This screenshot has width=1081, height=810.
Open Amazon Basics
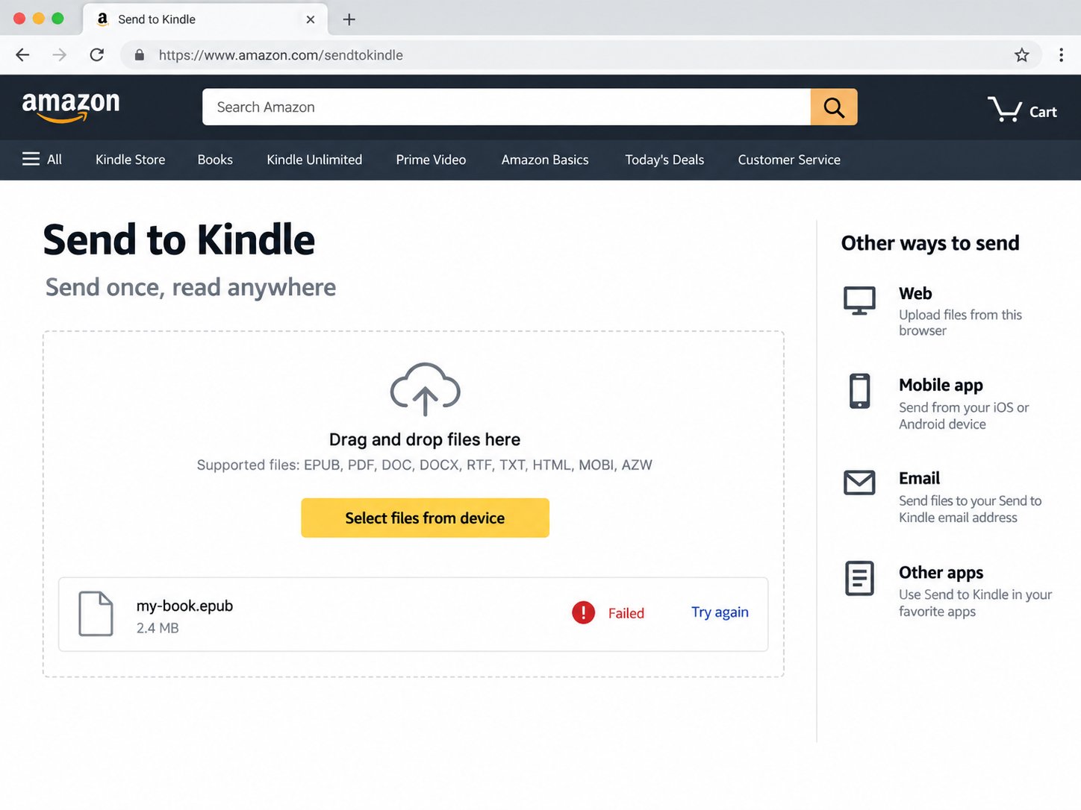(x=545, y=160)
